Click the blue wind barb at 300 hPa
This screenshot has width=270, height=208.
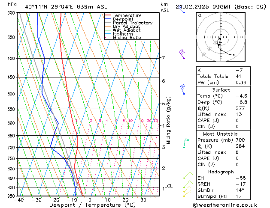[184, 12]
